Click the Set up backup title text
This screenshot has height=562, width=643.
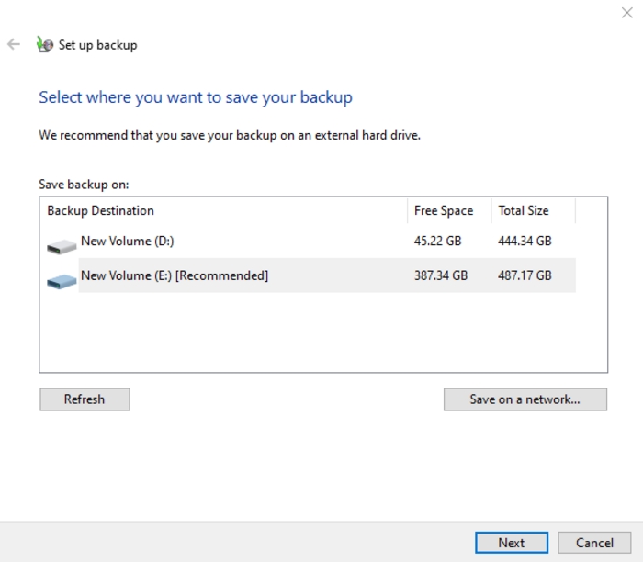click(x=97, y=44)
